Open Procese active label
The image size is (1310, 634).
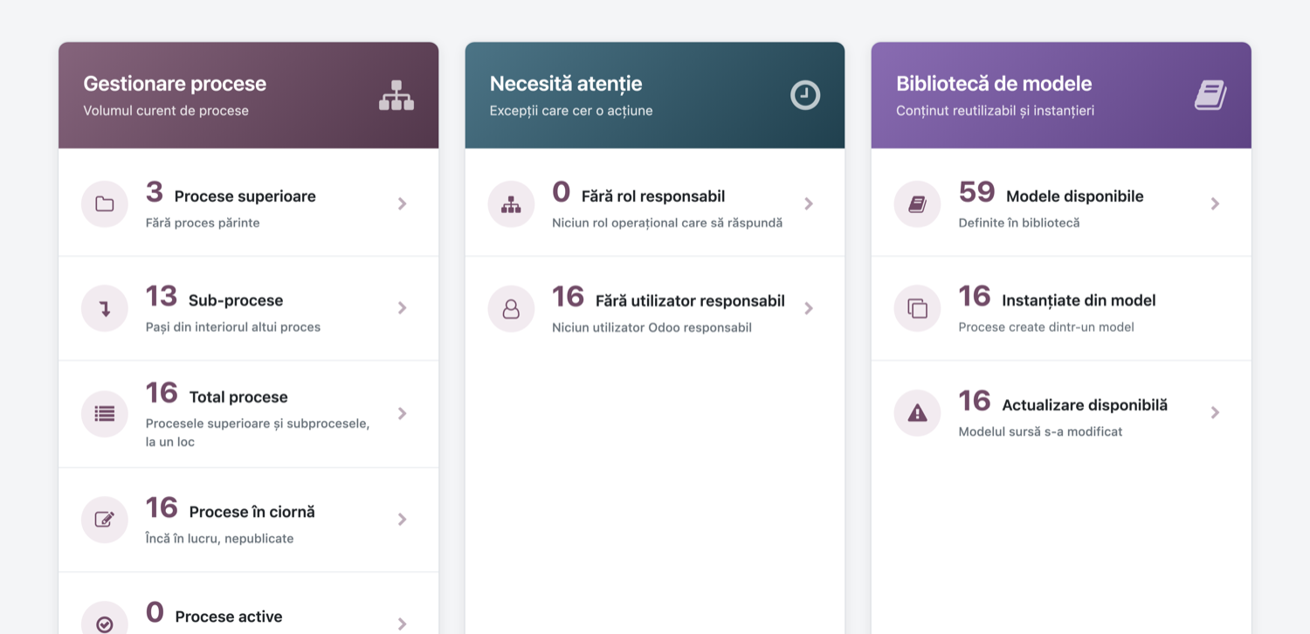[x=229, y=617]
